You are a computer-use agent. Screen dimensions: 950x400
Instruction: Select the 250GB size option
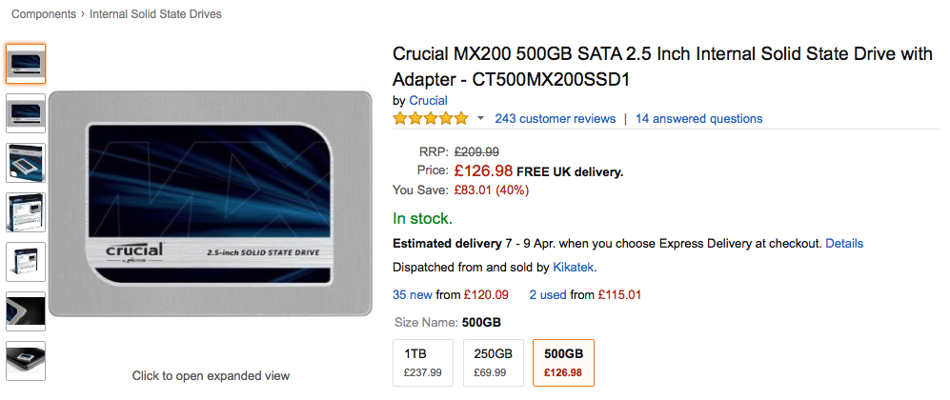[493, 363]
